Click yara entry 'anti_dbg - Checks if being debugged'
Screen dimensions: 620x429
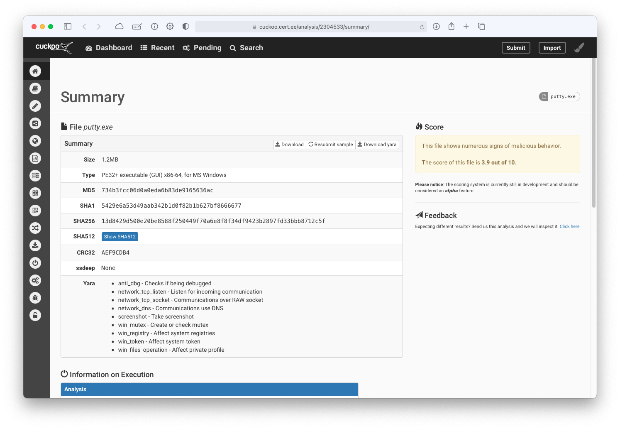click(x=165, y=283)
